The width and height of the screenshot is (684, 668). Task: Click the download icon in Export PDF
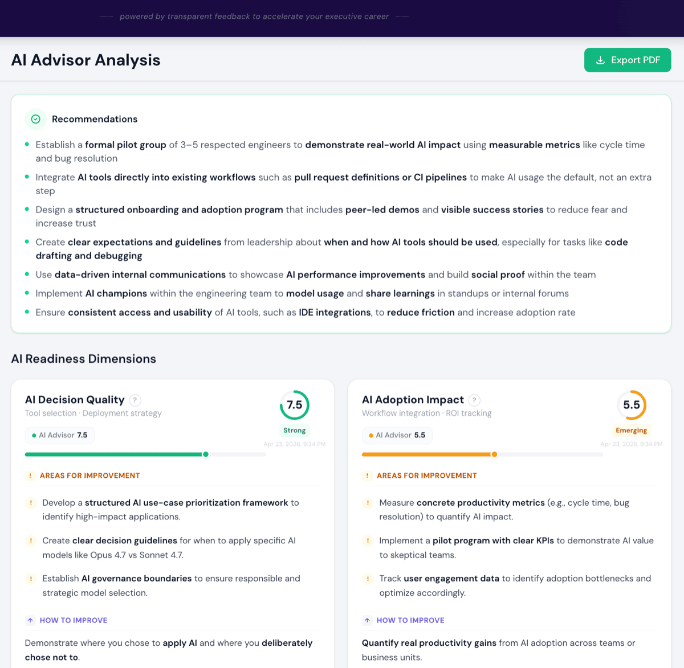pos(600,60)
